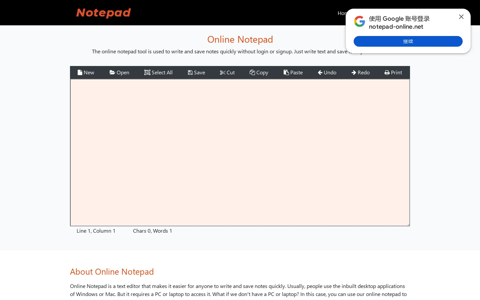
Task: Click the Google logo in sign-in popup
Action: tap(360, 21)
